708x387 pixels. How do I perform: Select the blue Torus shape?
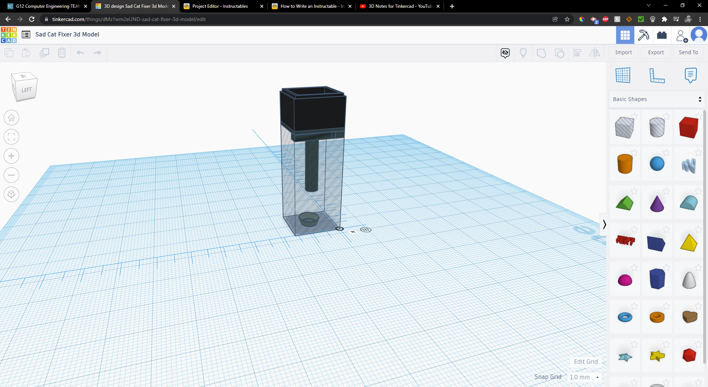point(625,317)
